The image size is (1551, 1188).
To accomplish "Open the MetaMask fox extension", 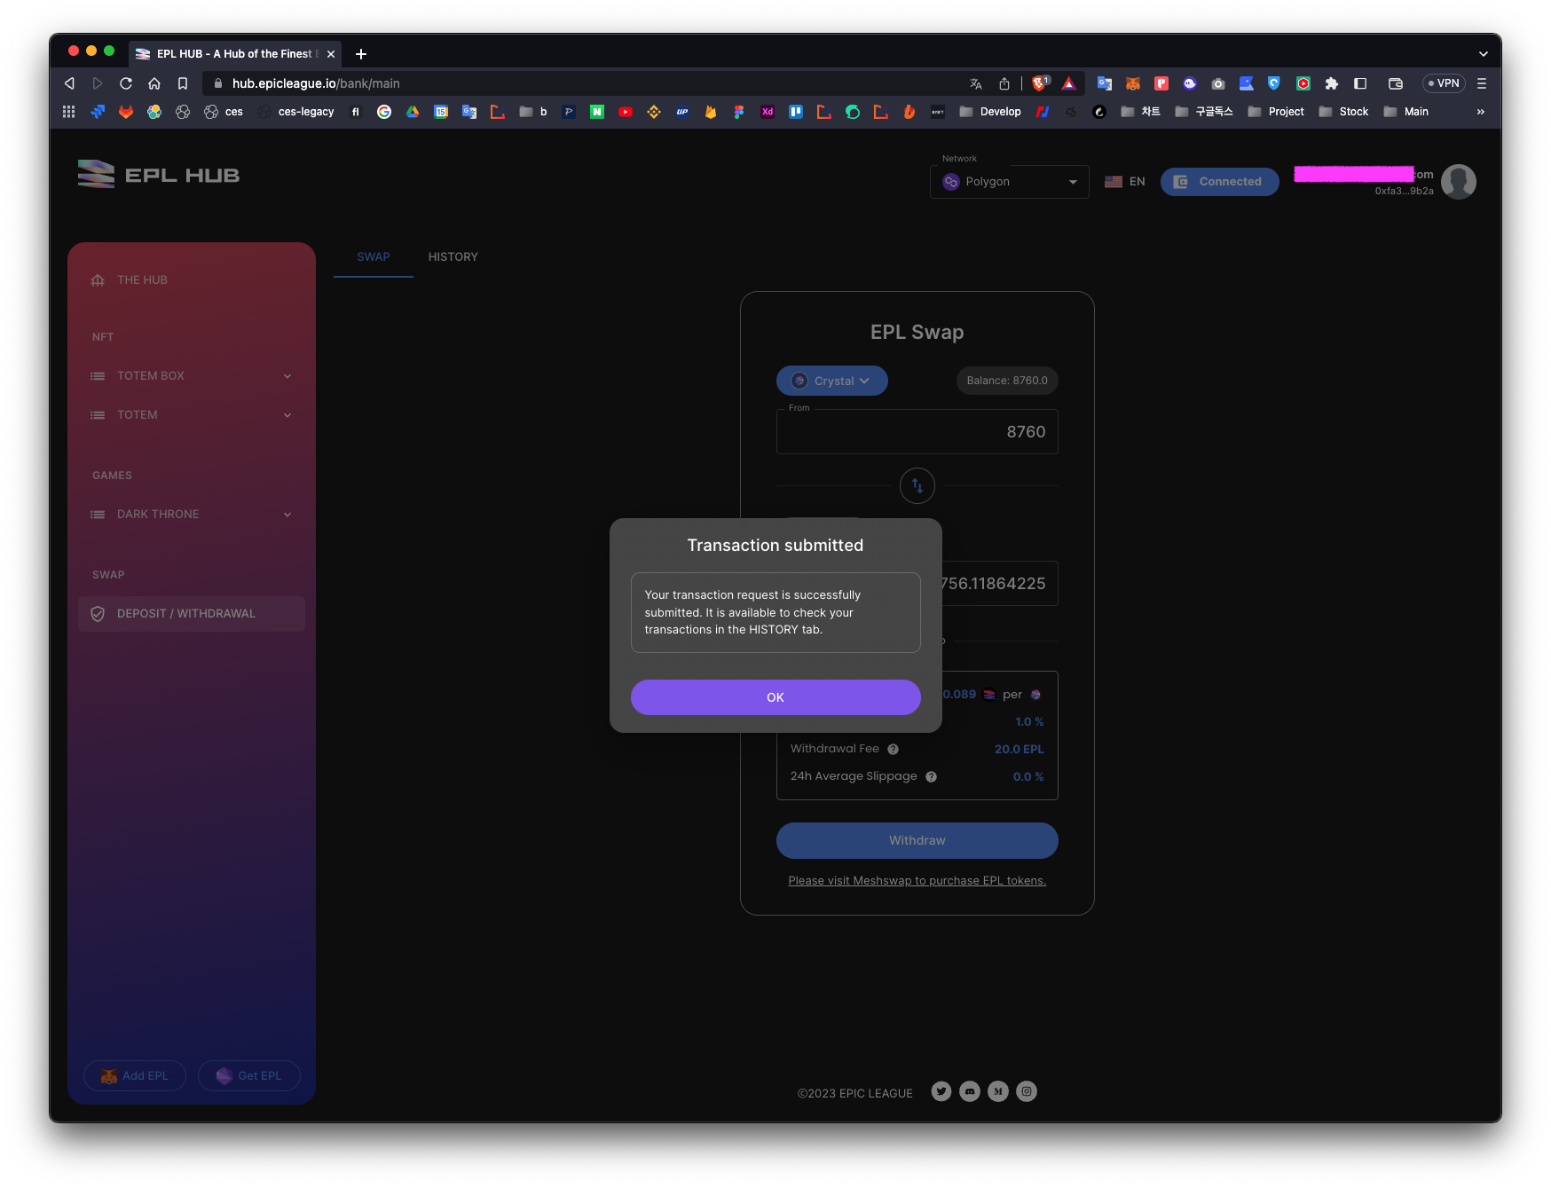I will tap(1133, 83).
